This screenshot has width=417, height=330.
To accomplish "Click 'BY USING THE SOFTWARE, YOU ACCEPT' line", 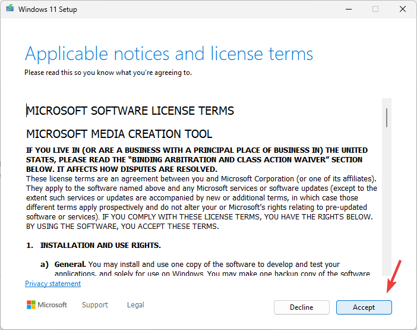I will click(122, 227).
